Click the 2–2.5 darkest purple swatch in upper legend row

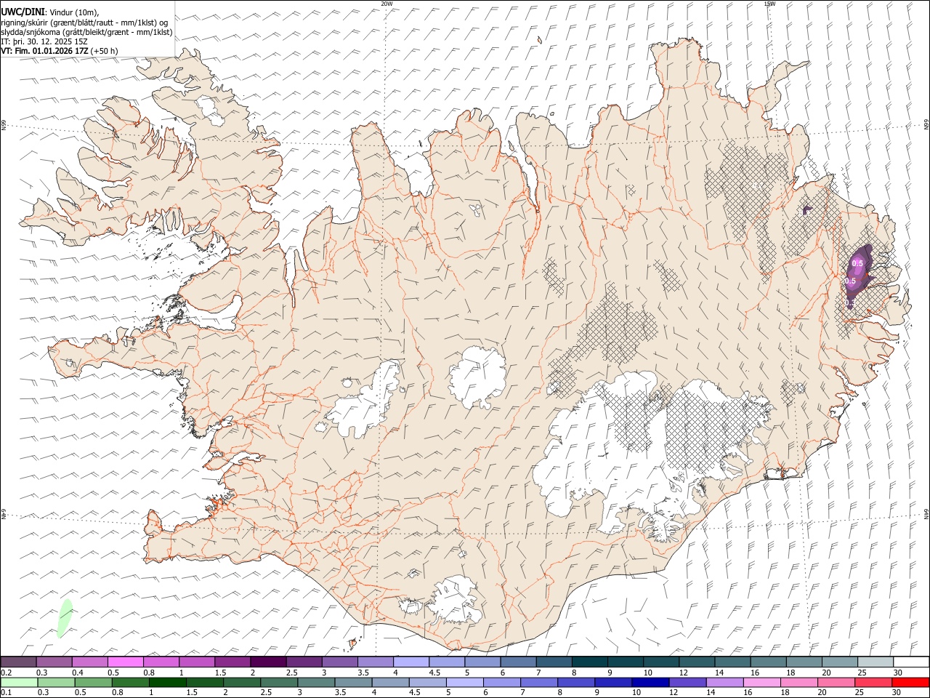click(268, 662)
